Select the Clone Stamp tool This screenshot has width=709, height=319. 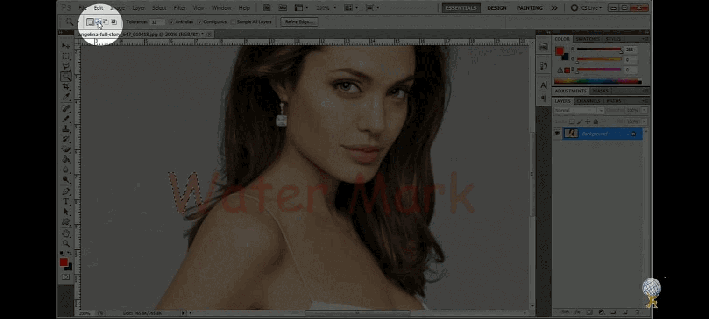tap(66, 129)
